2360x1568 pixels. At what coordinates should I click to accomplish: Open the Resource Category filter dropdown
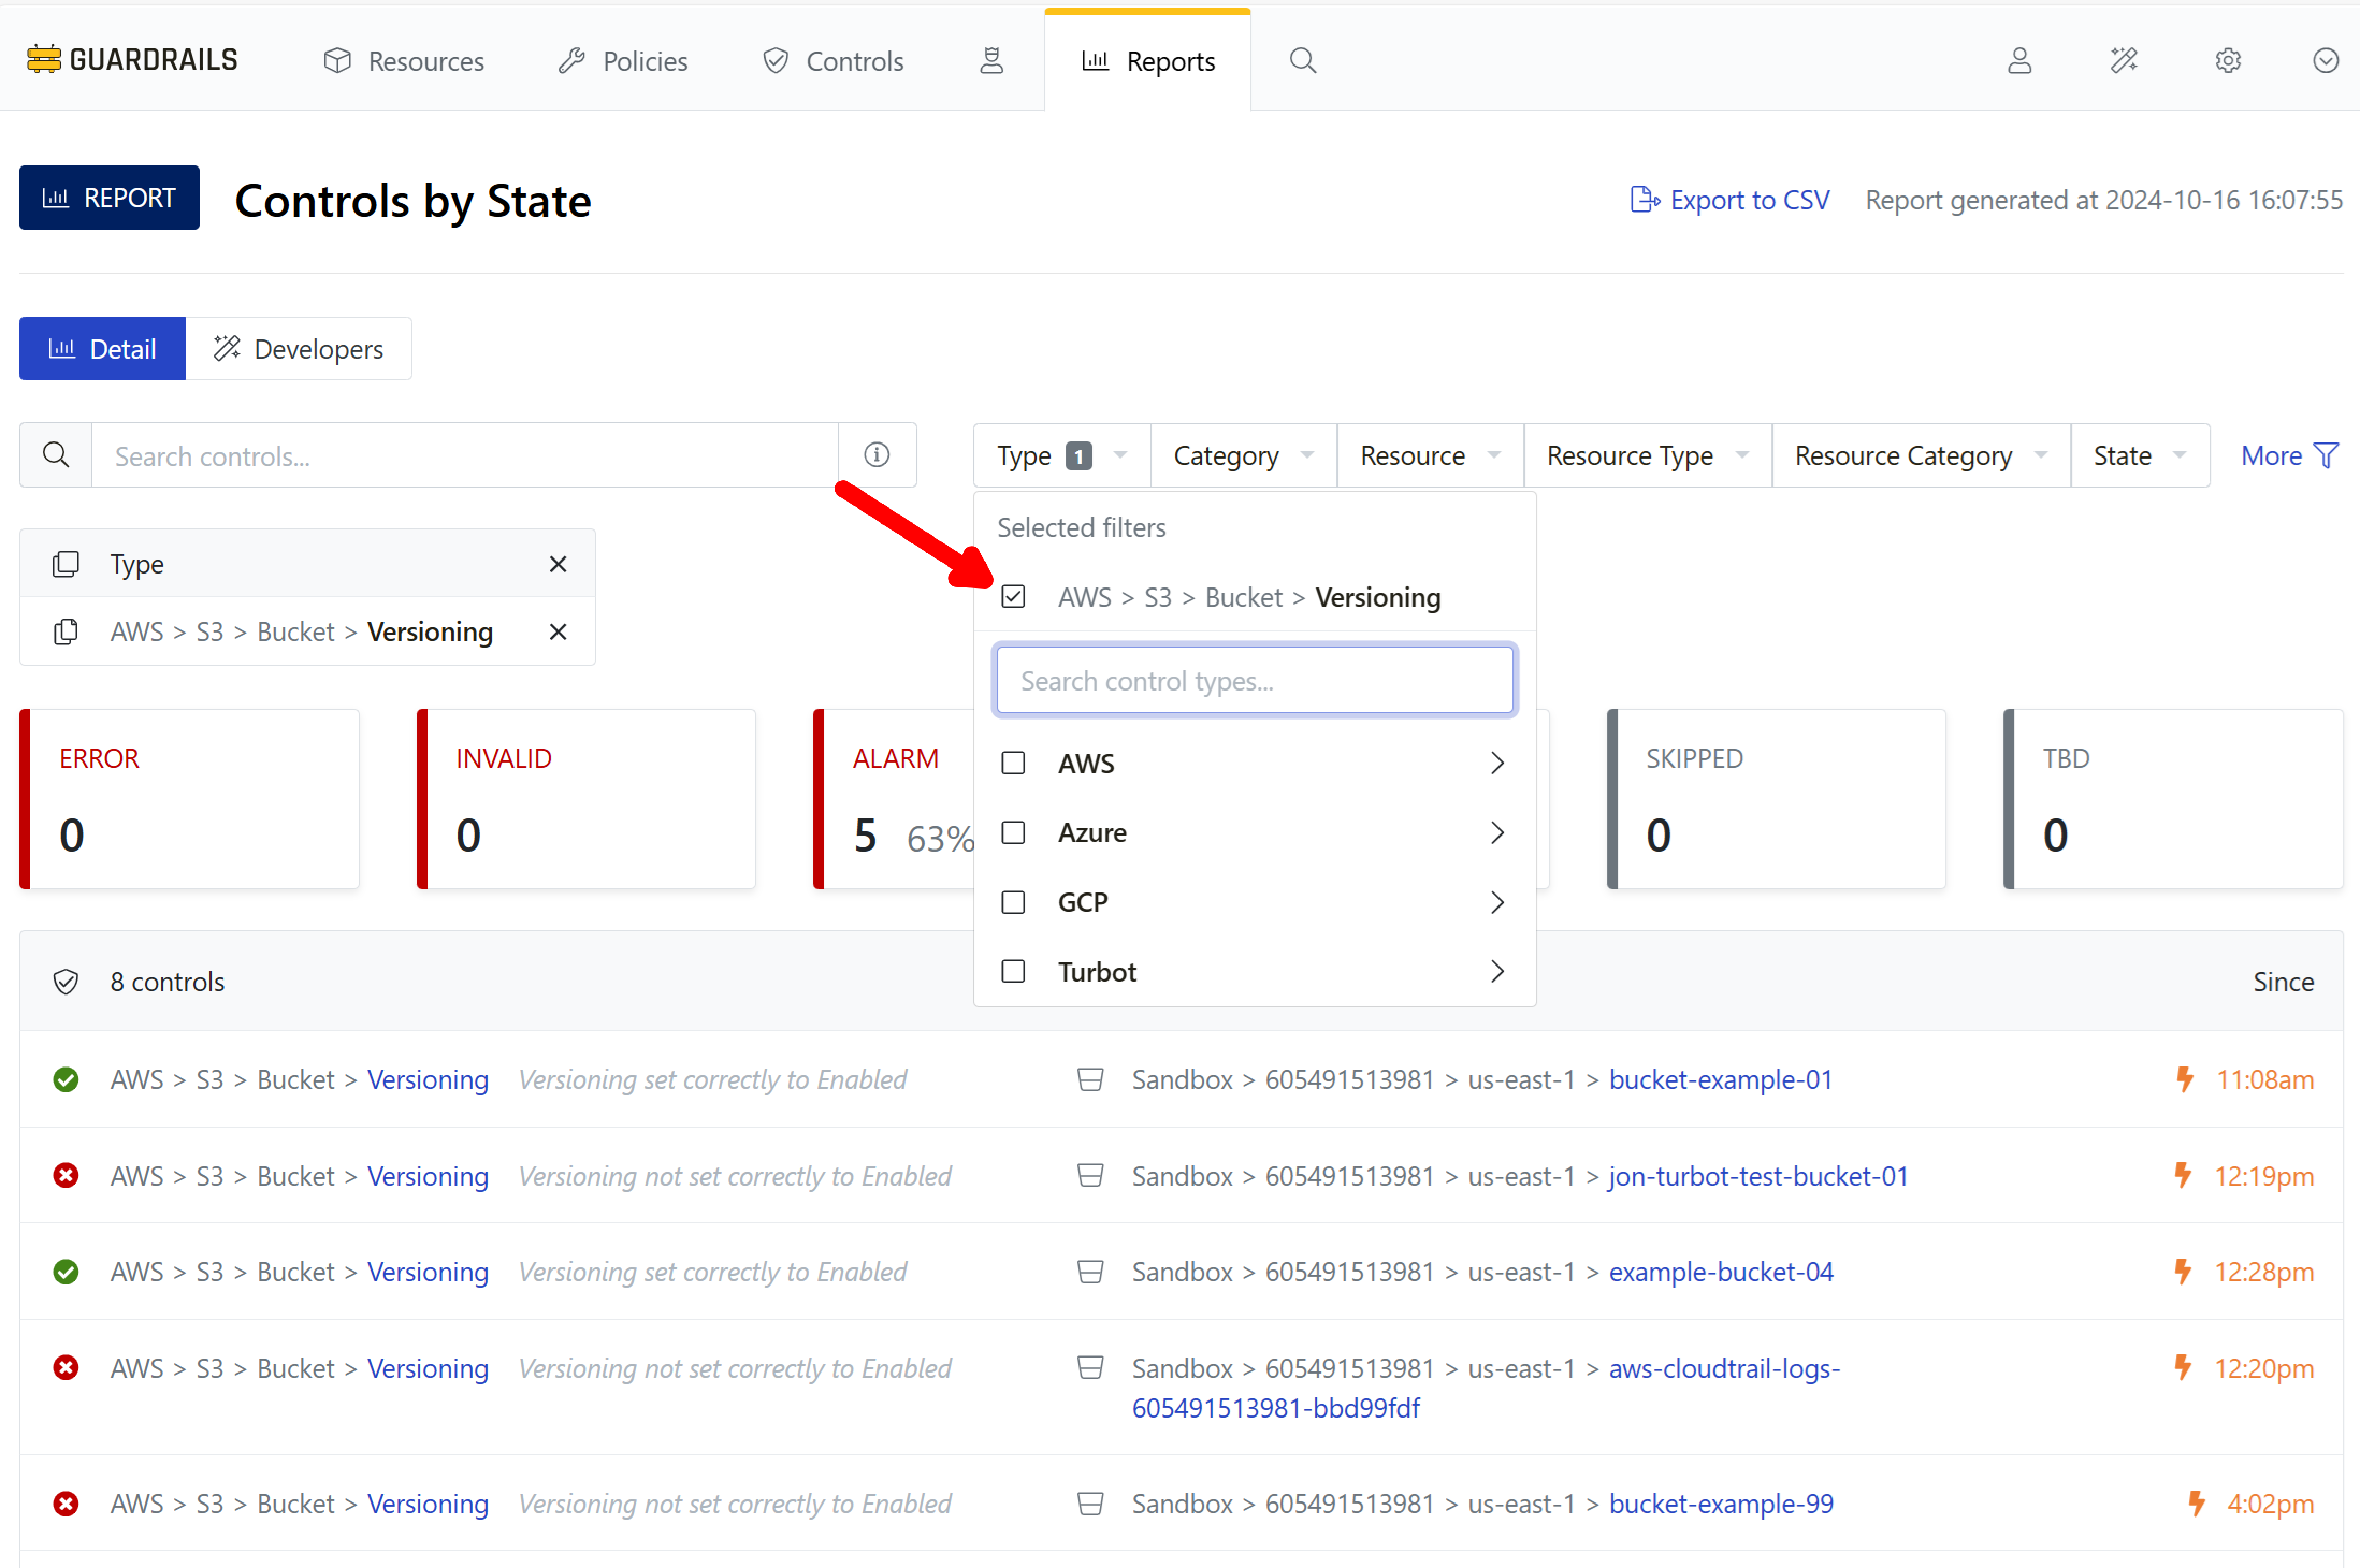click(1920, 456)
